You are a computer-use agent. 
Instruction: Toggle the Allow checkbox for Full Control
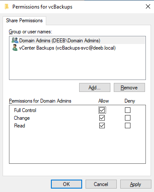tap(102, 110)
